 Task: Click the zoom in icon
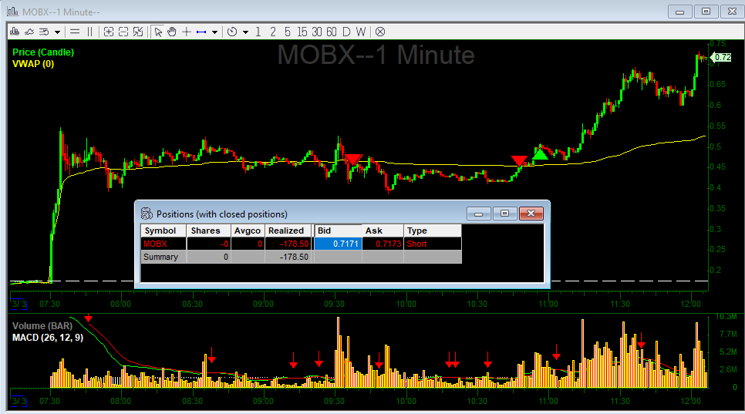point(109,32)
